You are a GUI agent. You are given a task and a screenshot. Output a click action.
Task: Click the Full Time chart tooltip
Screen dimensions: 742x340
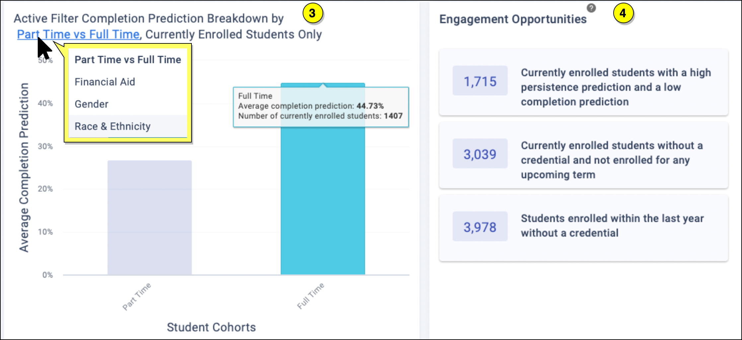(321, 107)
